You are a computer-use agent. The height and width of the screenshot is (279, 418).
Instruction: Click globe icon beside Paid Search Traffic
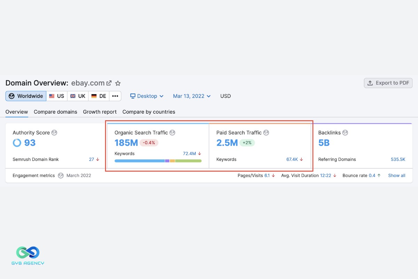coord(266,133)
